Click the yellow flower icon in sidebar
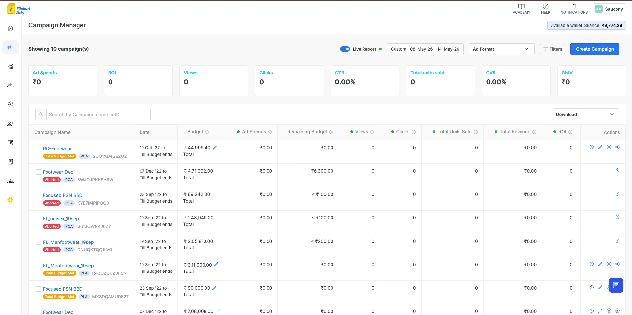This screenshot has height=315, width=632. [x=10, y=200]
